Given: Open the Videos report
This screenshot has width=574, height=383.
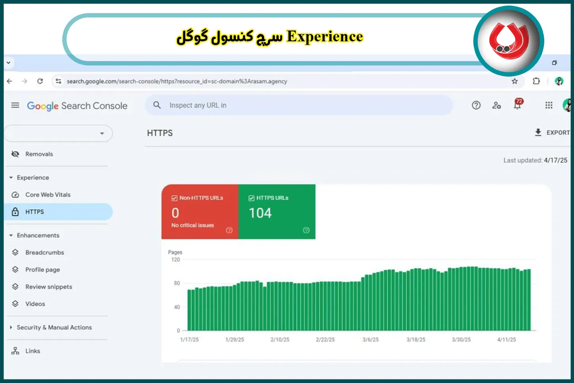Looking at the screenshot, I should tap(35, 304).
